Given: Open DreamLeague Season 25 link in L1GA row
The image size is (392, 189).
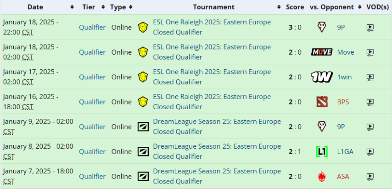Looking at the screenshot, I should click(x=217, y=151).
